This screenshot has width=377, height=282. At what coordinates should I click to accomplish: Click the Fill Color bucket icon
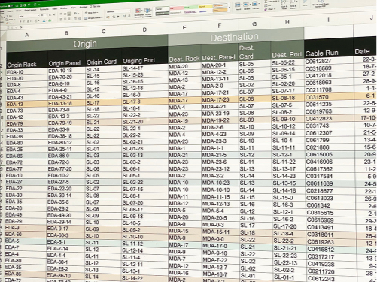tap(44, 20)
